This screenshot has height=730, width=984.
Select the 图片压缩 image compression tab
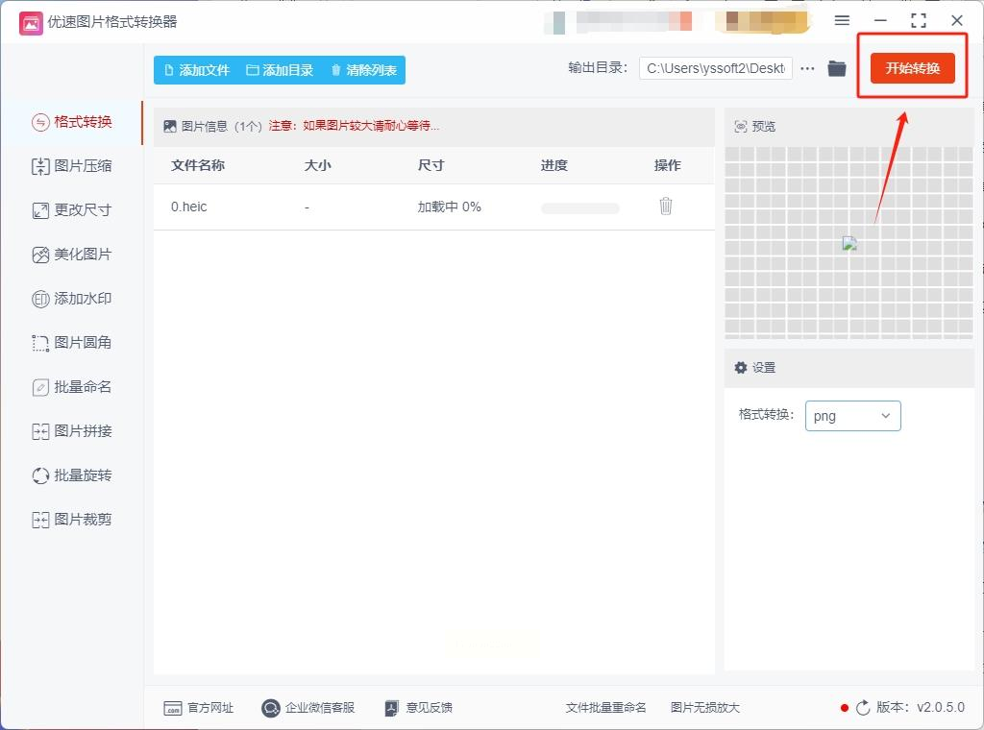[71, 166]
